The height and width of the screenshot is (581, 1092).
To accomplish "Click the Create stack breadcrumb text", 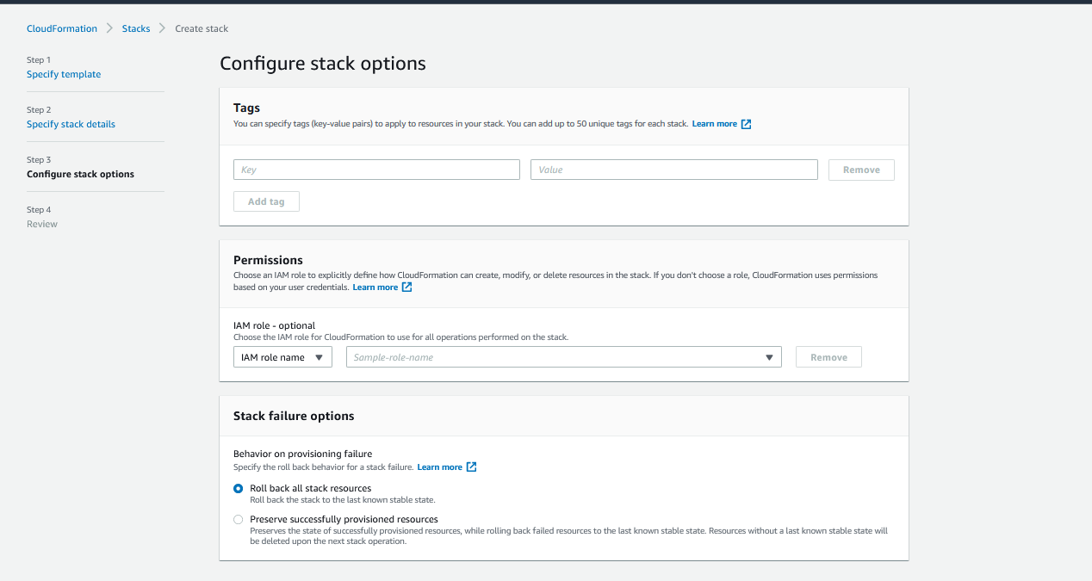I will click(202, 28).
